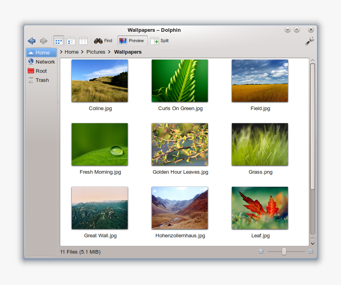This screenshot has height=285, width=341.
Task: Switch to Columns view mode
Action: [83, 41]
